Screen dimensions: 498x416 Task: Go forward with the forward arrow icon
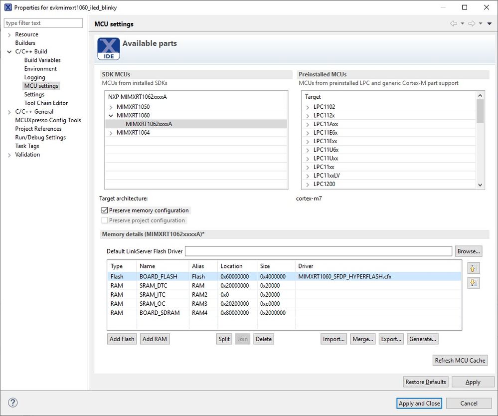tap(472, 23)
